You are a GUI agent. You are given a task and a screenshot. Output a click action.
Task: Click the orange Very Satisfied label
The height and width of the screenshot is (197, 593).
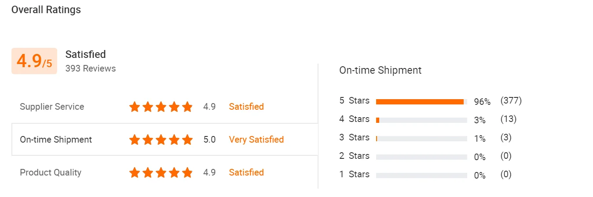point(256,140)
